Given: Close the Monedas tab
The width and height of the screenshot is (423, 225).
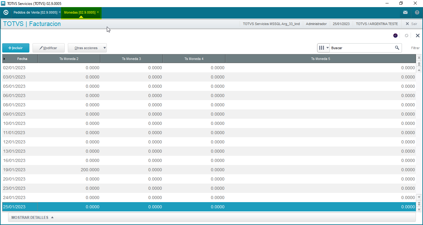Looking at the screenshot, I should tap(98, 12).
